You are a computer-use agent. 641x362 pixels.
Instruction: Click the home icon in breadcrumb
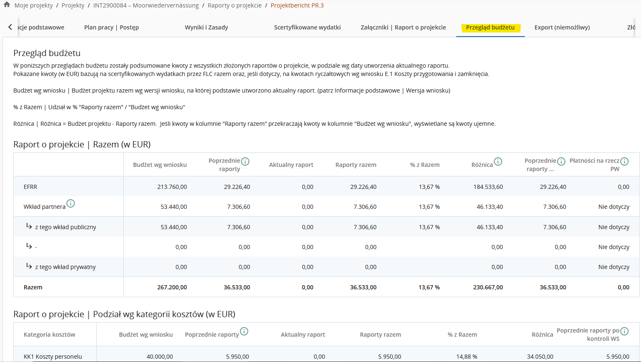coord(7,5)
